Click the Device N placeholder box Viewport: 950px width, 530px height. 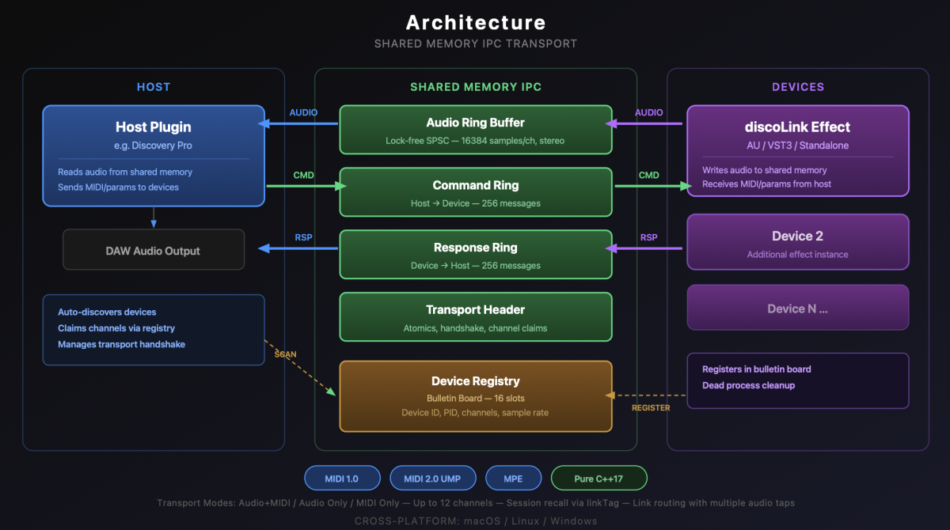(797, 308)
